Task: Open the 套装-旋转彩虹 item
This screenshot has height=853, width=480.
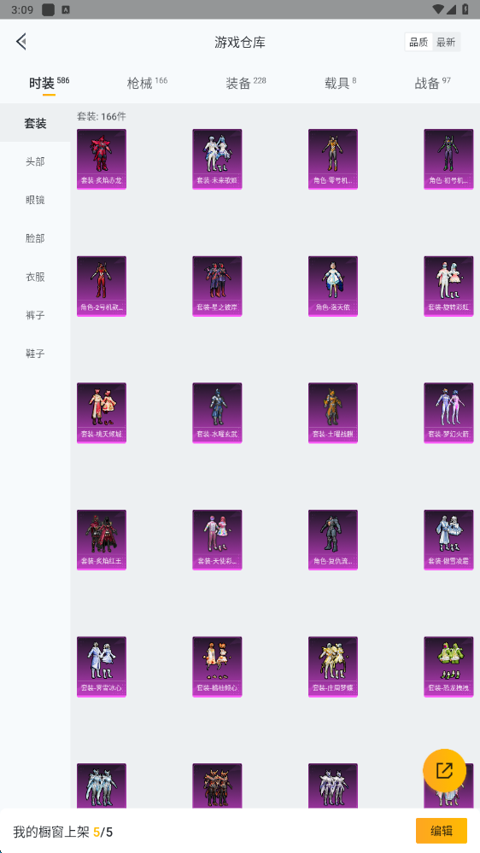Action: (448, 286)
